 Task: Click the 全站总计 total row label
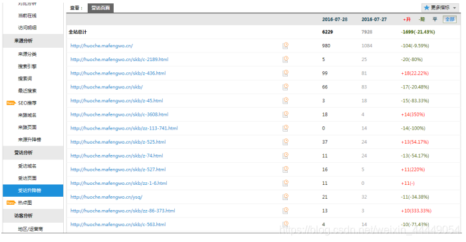tap(78, 32)
